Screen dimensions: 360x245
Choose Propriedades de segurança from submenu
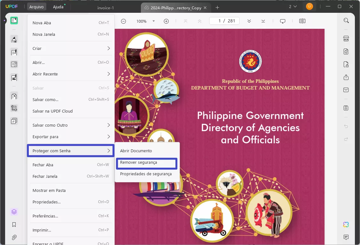tap(147, 174)
